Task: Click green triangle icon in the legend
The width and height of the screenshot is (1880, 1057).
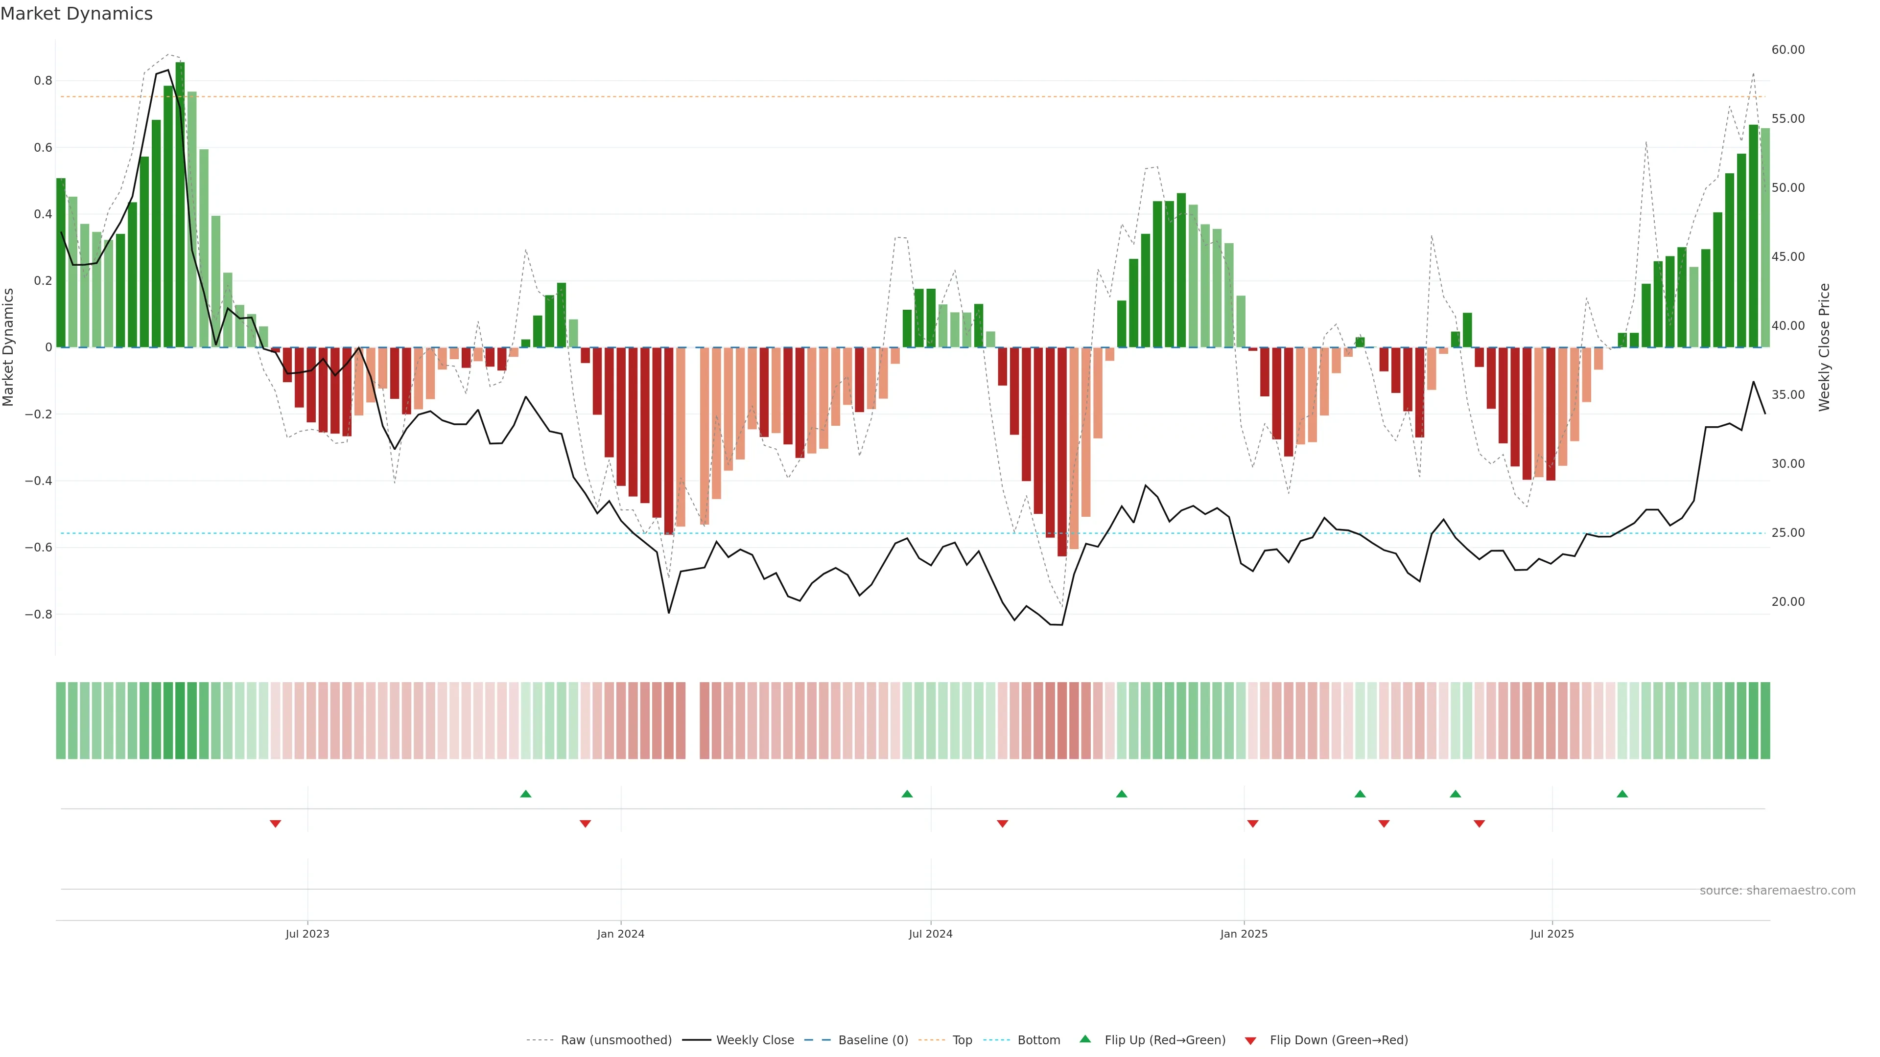Action: pos(1085,1039)
